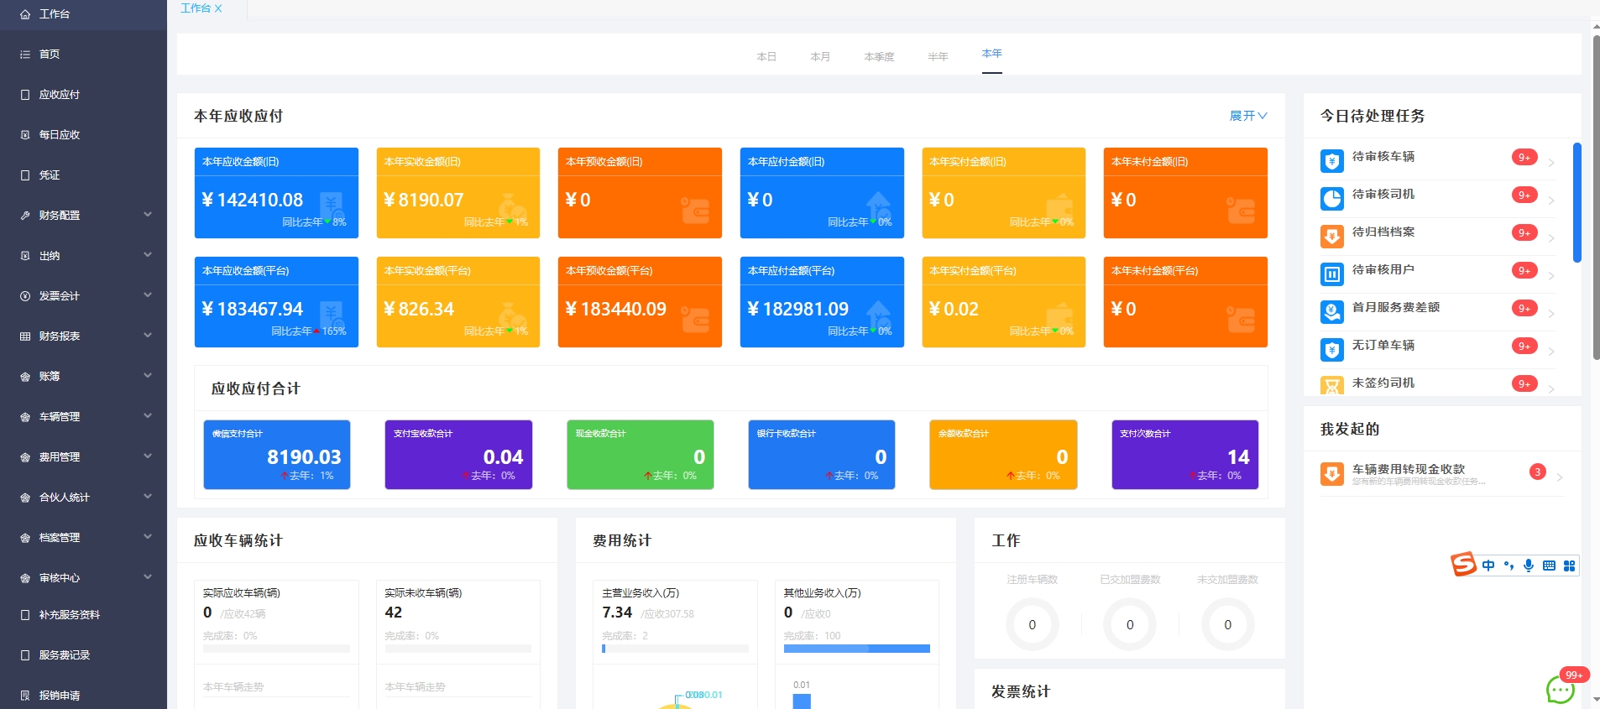Viewport: 1600px width, 709px height.
Task: Open 首页 from the sidebar
Action: tap(84, 55)
